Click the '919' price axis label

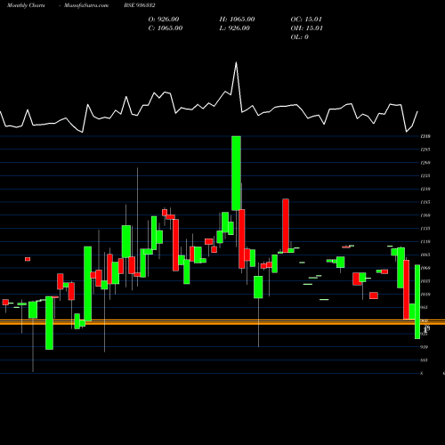point(424,347)
